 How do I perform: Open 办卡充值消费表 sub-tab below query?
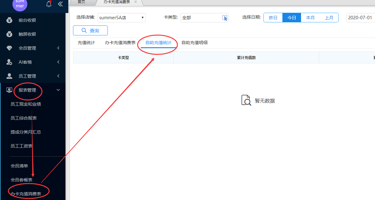tap(120, 43)
